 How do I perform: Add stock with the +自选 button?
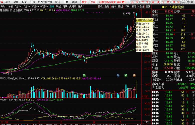141,6
